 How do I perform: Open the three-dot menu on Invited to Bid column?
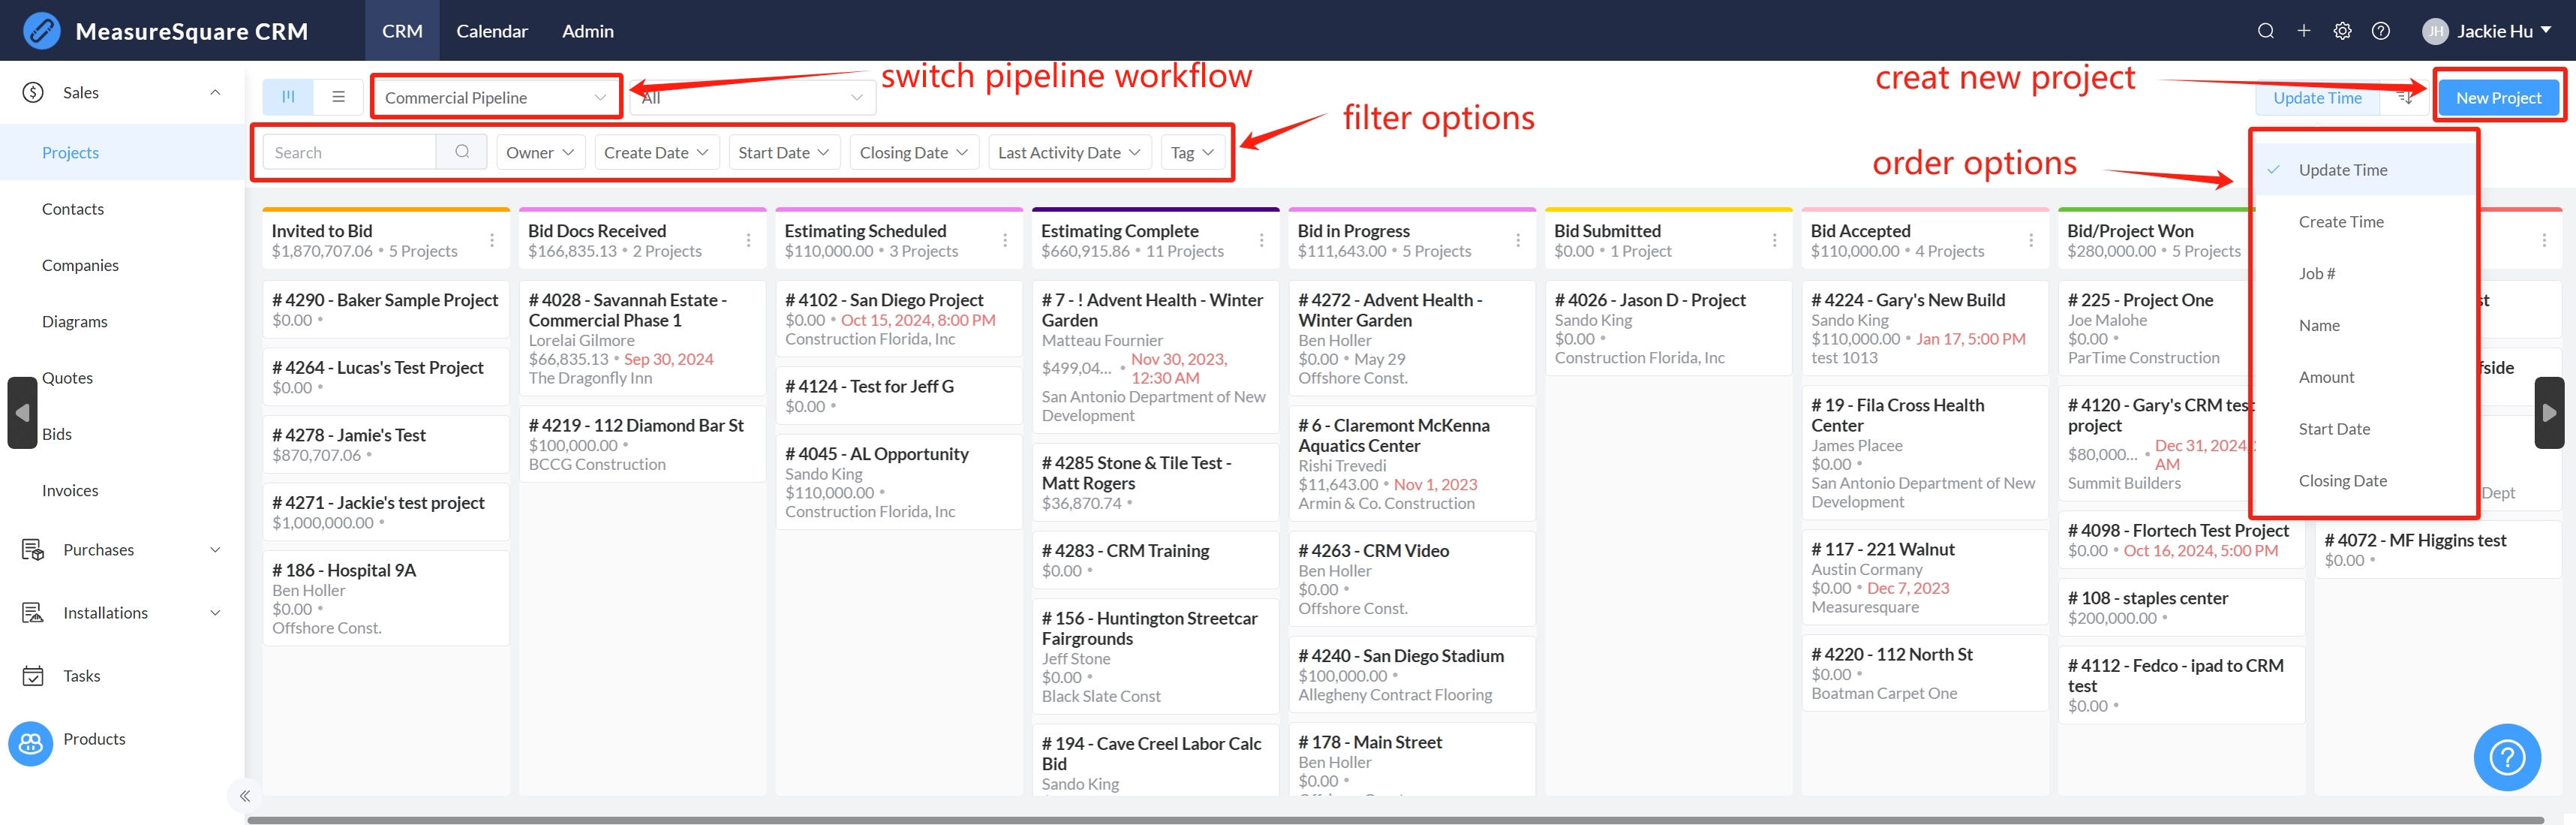(x=492, y=240)
